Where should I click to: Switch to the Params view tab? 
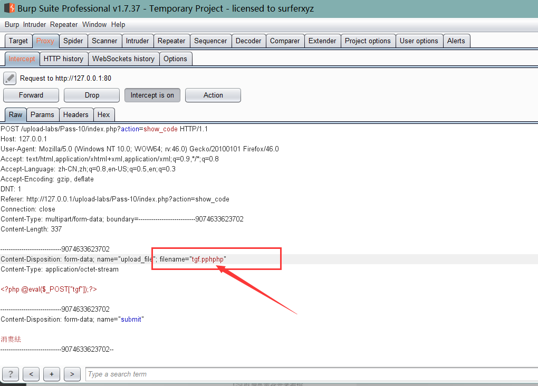click(x=43, y=114)
